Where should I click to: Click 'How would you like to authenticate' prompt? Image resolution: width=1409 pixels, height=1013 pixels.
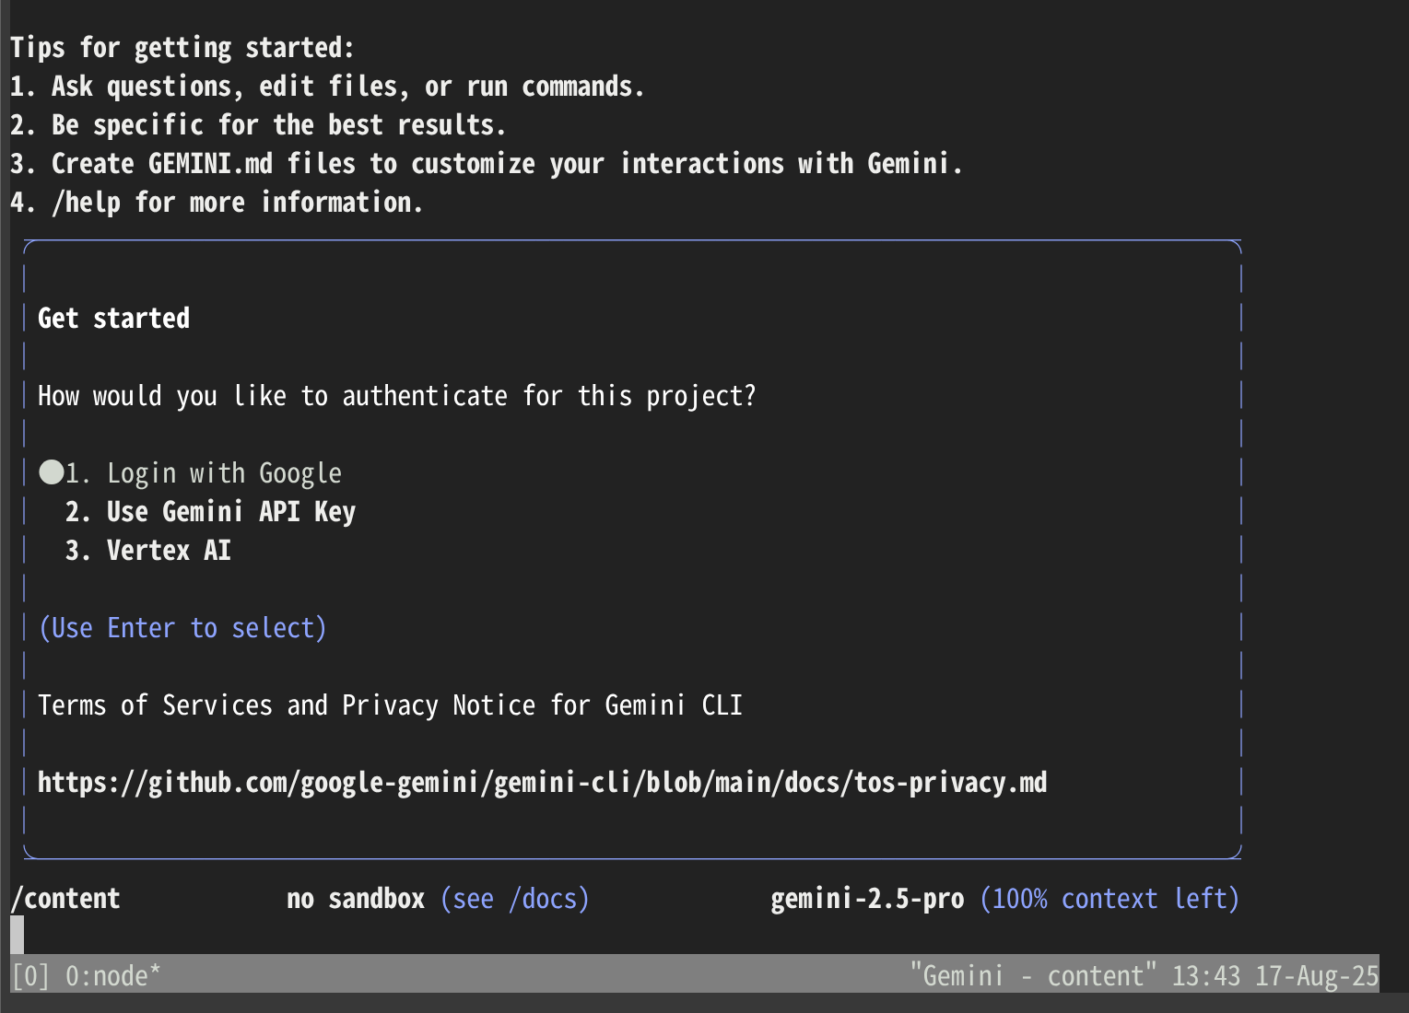pyautogui.click(x=396, y=396)
